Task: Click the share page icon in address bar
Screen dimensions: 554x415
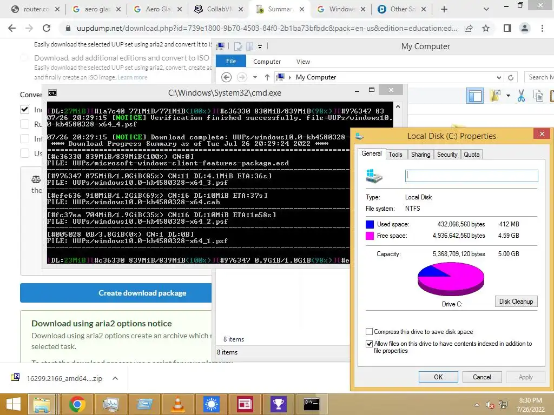Action: coord(469,28)
